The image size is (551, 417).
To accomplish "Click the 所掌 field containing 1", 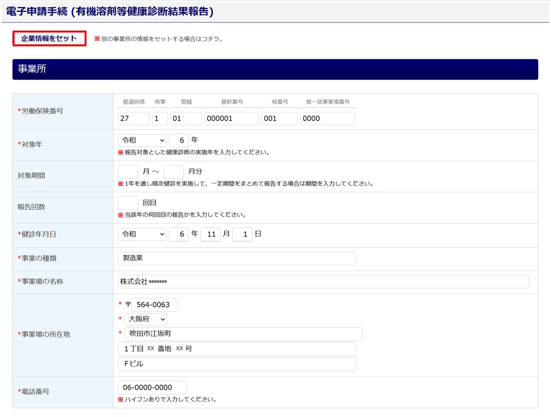I will tap(160, 118).
